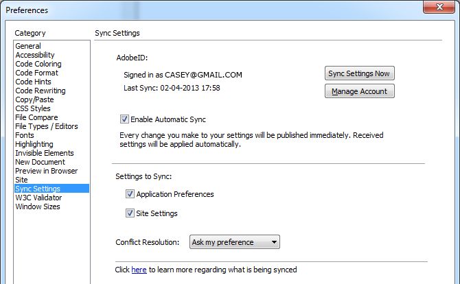This screenshot has width=460, height=284.
Task: Choose the Code Hints category
Action: (33, 82)
